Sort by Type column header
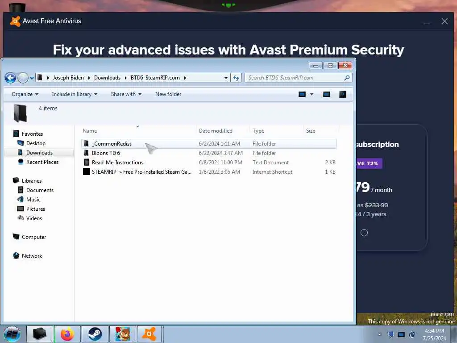Image resolution: width=457 pixels, height=343 pixels. [276, 131]
